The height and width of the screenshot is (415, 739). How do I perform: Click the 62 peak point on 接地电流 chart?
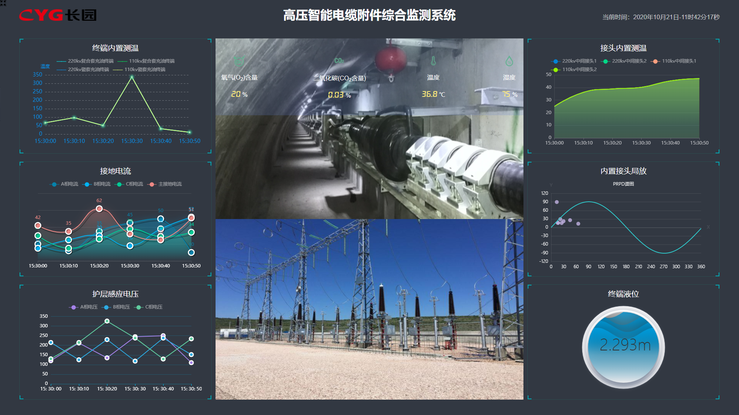[x=99, y=209]
